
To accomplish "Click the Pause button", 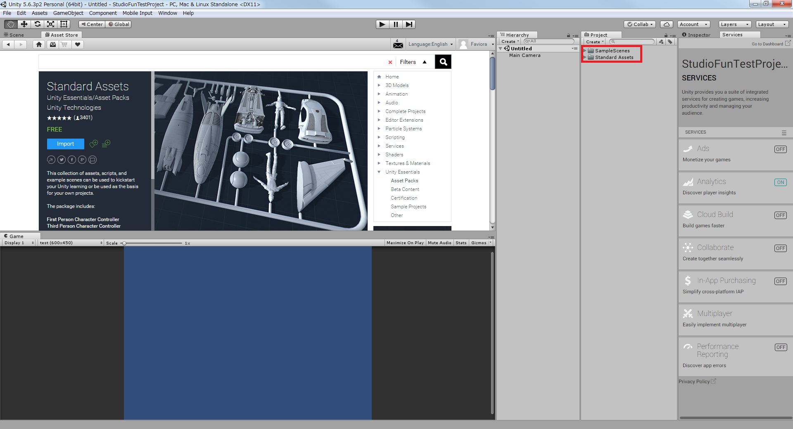I will 396,24.
